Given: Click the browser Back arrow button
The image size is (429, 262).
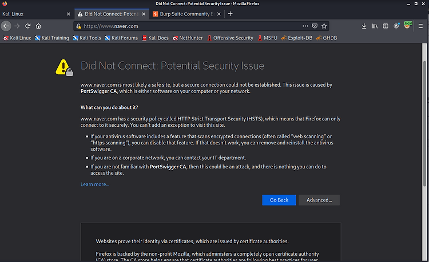Looking at the screenshot, I should click(x=6, y=26).
